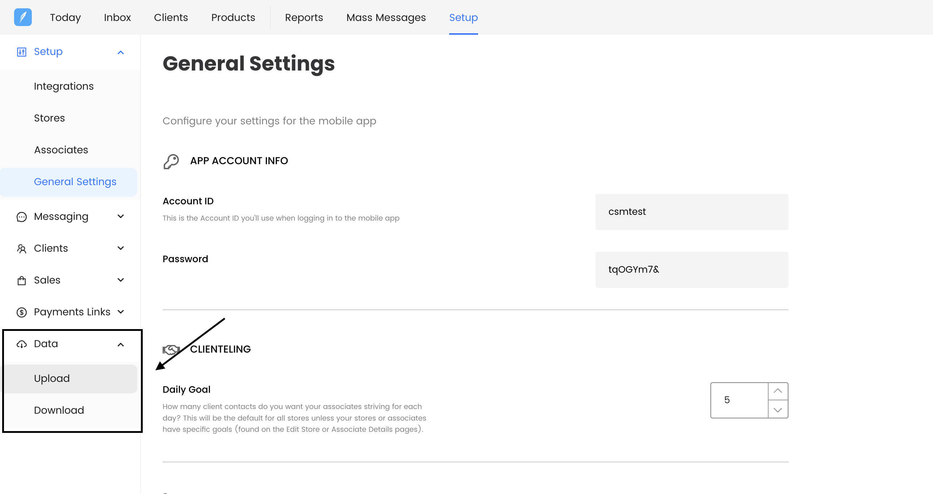Open the Reports tab

click(304, 17)
